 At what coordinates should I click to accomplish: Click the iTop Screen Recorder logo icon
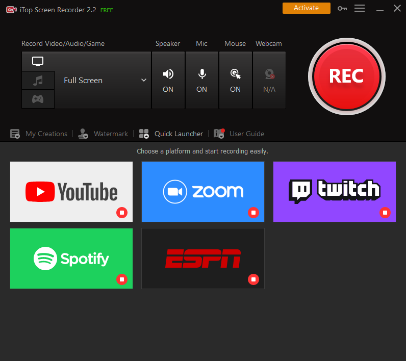(x=11, y=10)
